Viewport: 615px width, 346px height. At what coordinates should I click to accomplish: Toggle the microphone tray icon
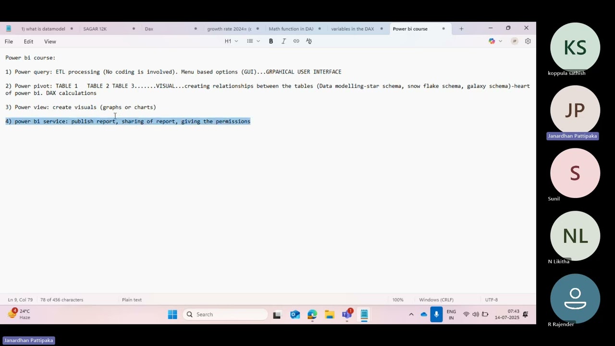[436, 315]
